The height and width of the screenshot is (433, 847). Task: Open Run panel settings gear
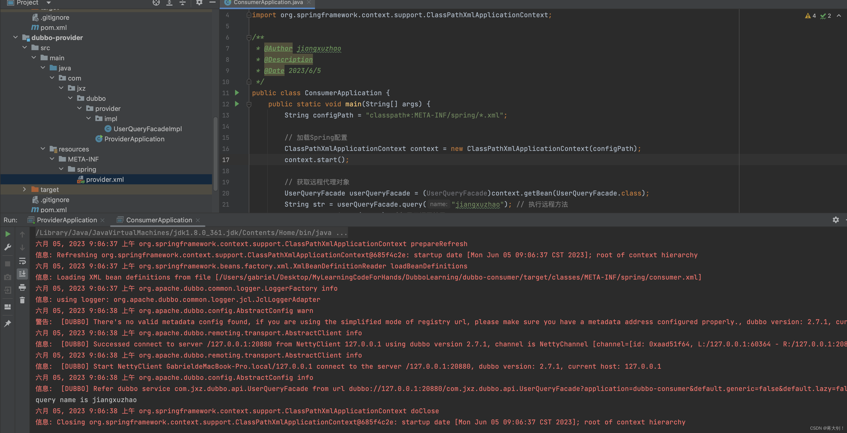click(836, 220)
